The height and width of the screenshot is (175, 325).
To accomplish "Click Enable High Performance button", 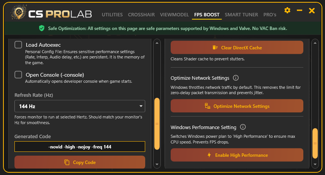I will click(237, 155).
